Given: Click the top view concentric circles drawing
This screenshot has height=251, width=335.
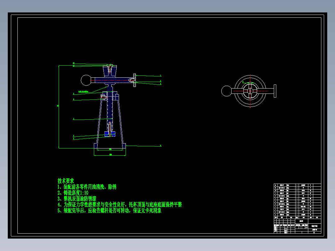Looking at the screenshot, I should click(x=250, y=91).
